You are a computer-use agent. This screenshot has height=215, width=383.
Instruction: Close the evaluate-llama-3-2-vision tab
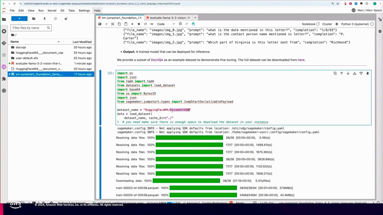(189, 18)
